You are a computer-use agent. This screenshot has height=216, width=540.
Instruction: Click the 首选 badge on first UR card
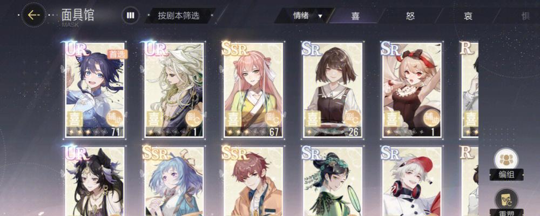pos(118,54)
